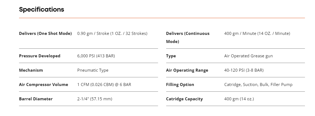
Task: Click the 400 gm (14 oz.) capacity value
Action: click(x=239, y=99)
